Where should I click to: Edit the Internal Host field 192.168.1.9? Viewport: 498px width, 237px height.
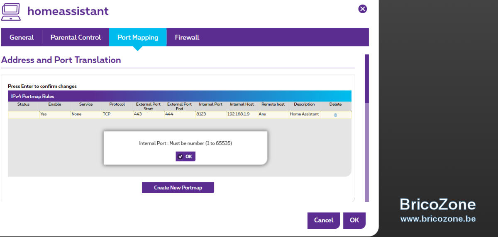coord(242,114)
